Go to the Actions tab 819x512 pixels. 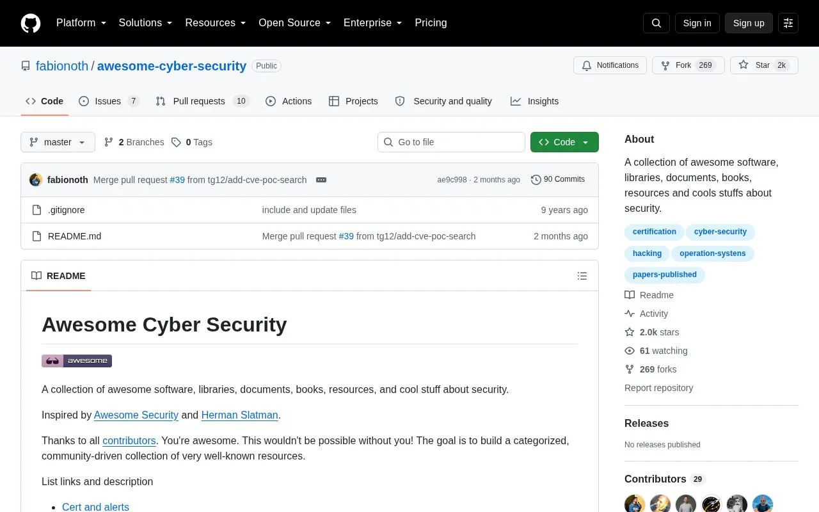pyautogui.click(x=289, y=101)
